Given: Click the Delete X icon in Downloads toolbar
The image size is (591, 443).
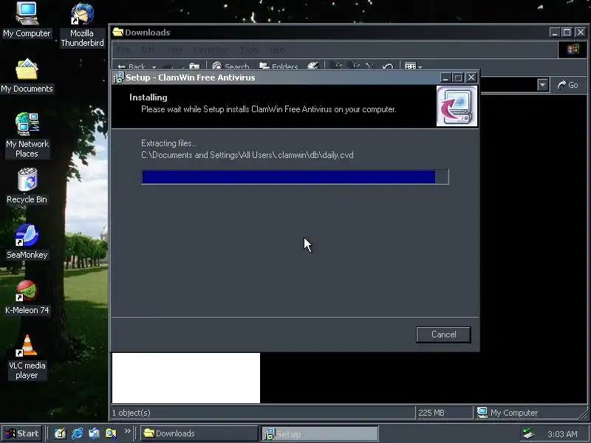Looking at the screenshot, I should pyautogui.click(x=370, y=66).
